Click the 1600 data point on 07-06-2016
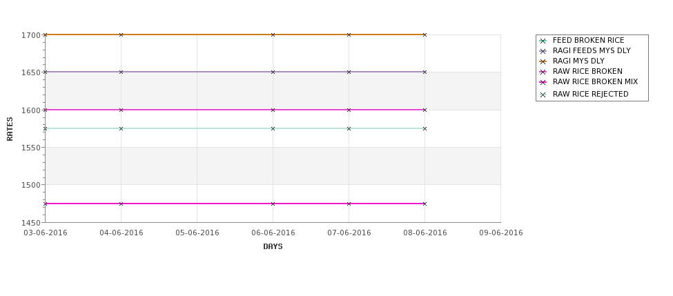This screenshot has width=673, height=296. 349,110
